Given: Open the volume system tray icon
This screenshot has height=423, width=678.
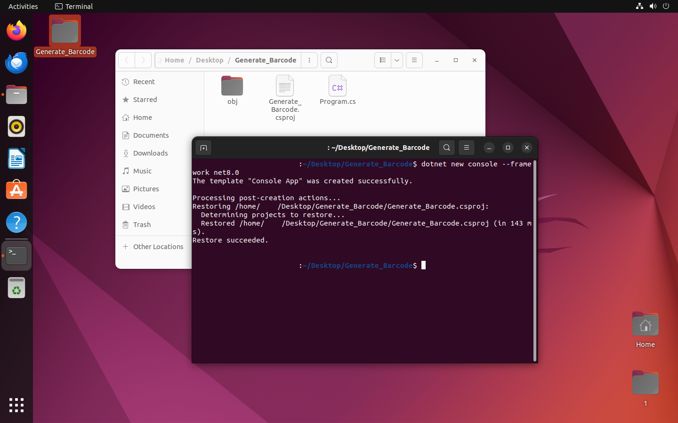Looking at the screenshot, I should click(653, 7).
